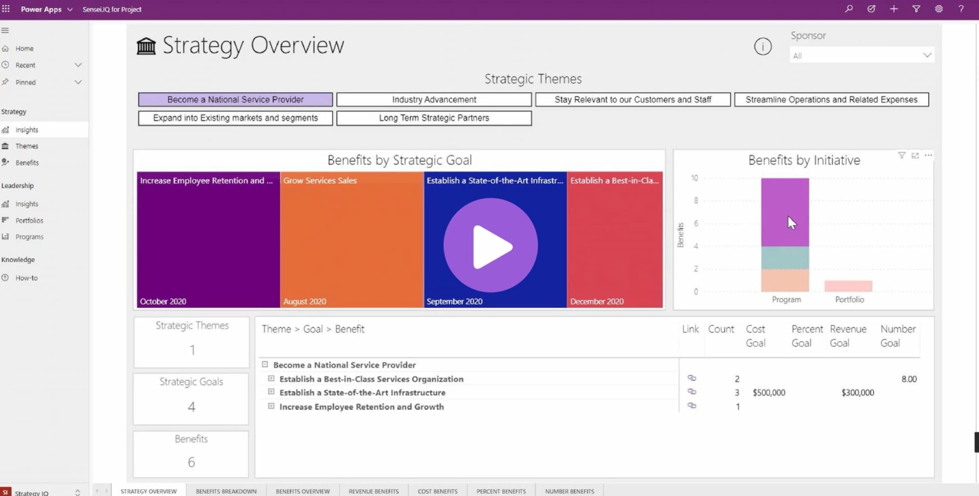Image resolution: width=979 pixels, height=496 pixels.
Task: Switch to the Benefits Breakdown tab
Action: point(226,491)
